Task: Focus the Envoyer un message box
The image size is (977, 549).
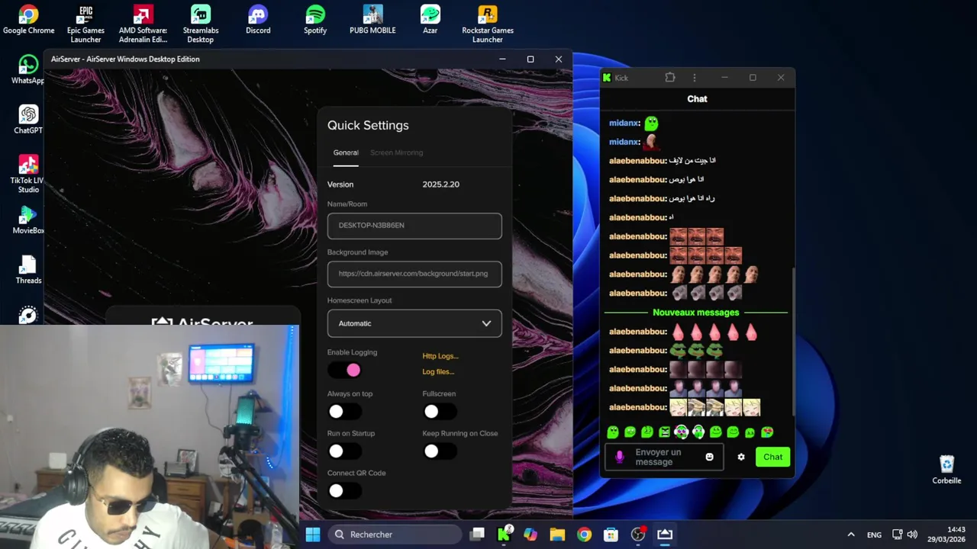Action: 664,457
